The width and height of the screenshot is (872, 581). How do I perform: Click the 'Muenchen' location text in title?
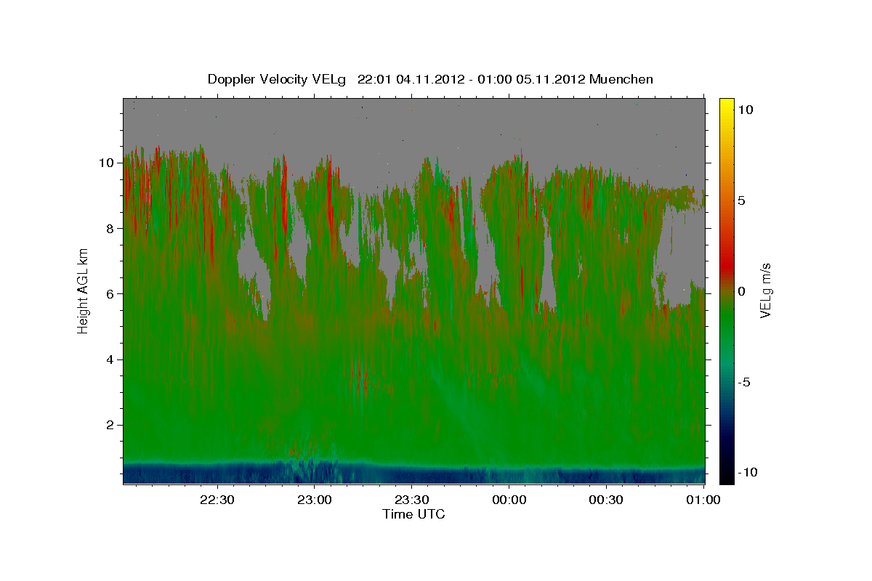point(623,79)
